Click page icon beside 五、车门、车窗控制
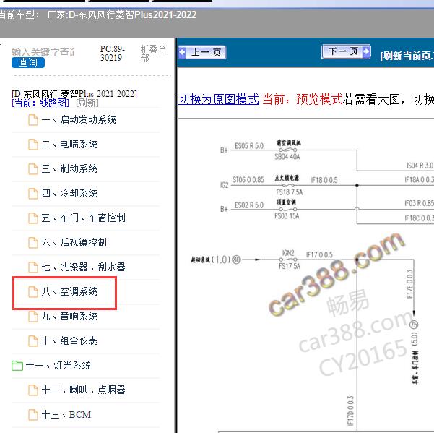The image size is (434, 433). (x=33, y=218)
